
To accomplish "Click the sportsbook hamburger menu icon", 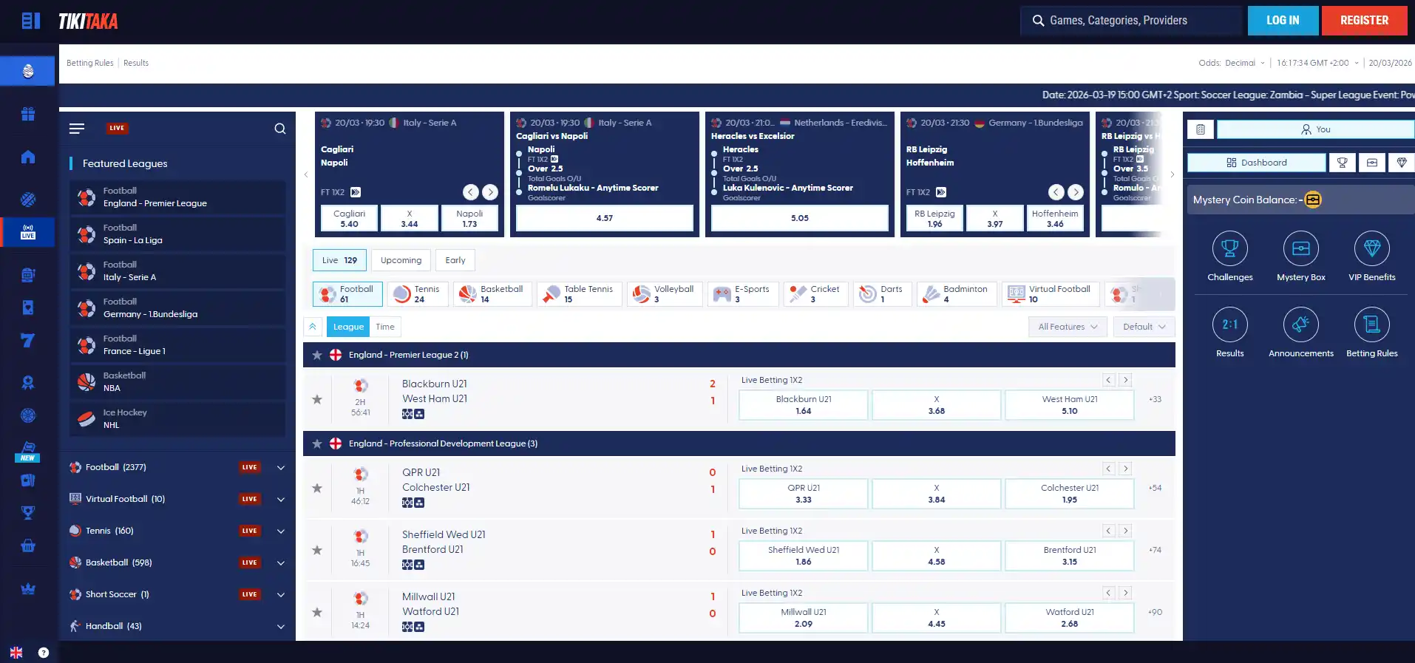I will pos(77,129).
